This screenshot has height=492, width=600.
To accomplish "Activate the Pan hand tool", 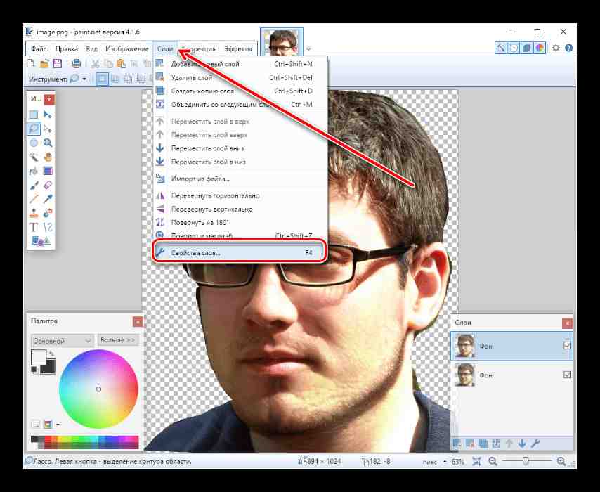I will click(48, 156).
